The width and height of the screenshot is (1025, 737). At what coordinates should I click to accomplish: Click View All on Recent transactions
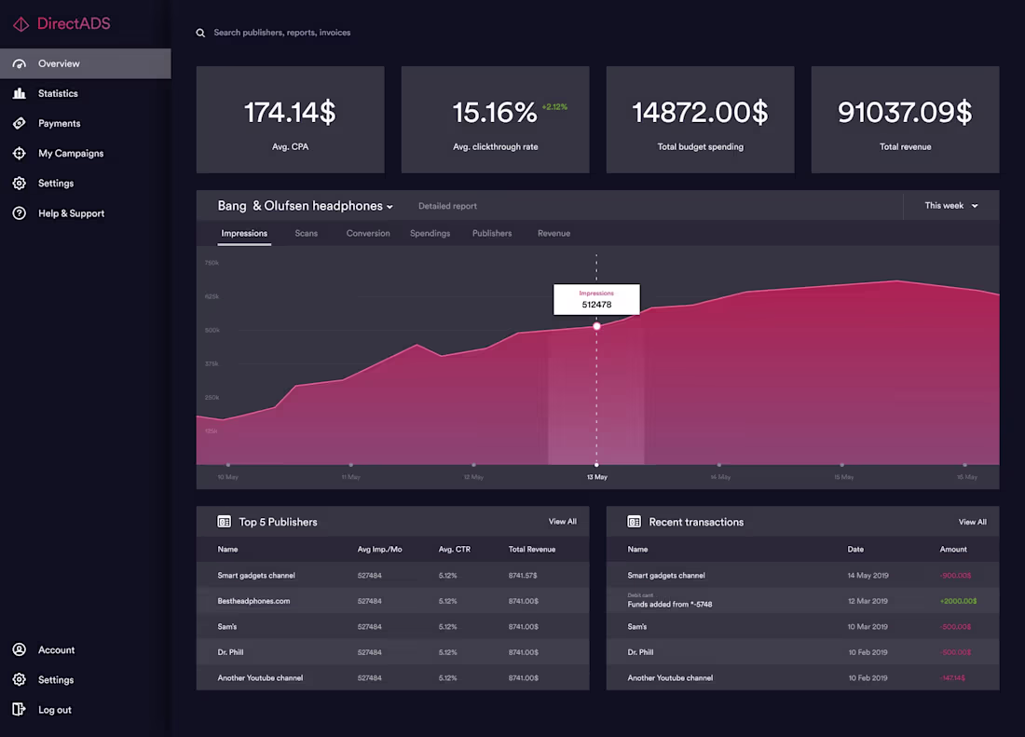972,522
